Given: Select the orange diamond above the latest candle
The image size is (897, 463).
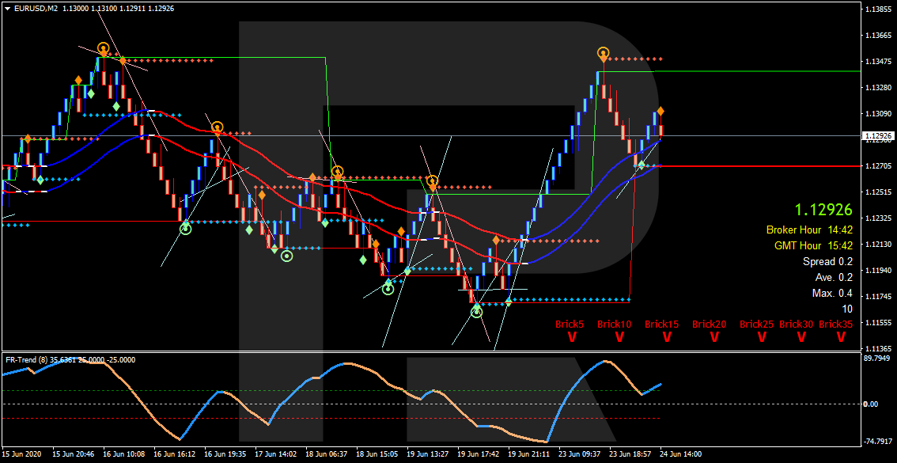Looking at the screenshot, I should 660,111.
